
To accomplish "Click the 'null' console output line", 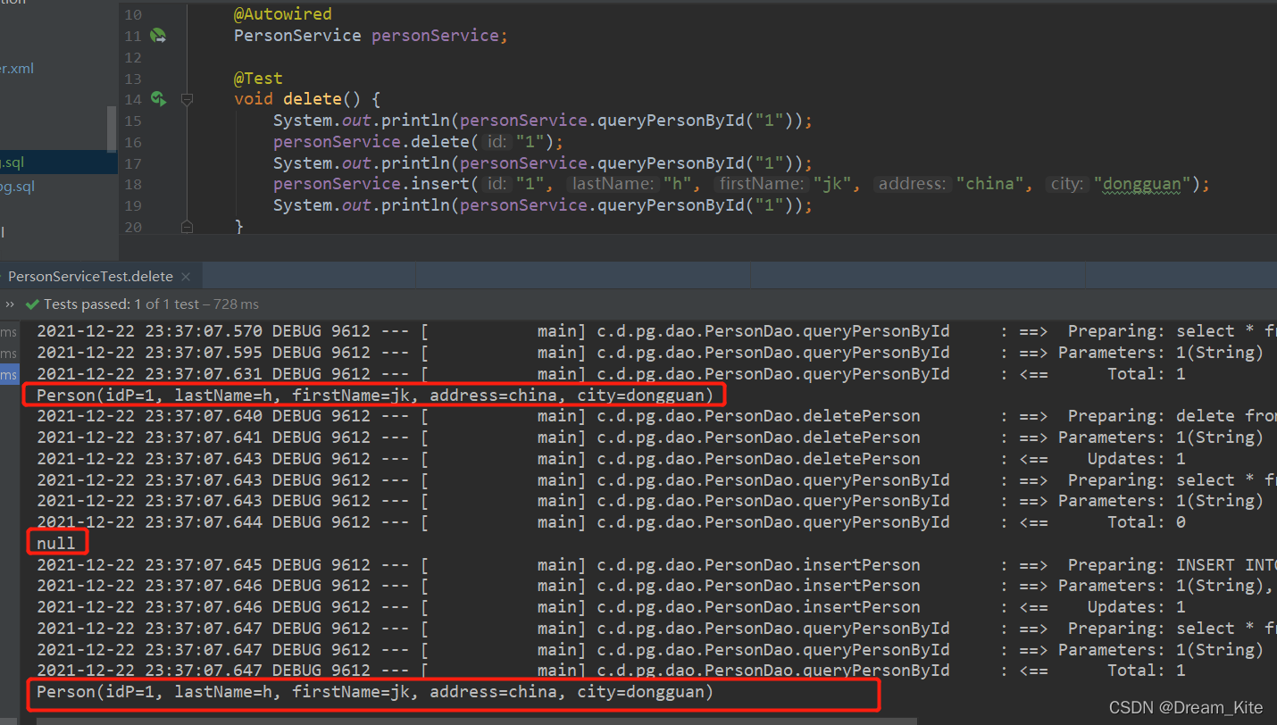I will point(56,543).
